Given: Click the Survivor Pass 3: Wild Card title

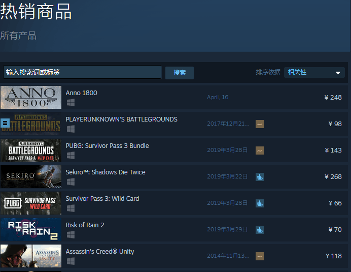Looking at the screenshot, I should [x=102, y=199].
